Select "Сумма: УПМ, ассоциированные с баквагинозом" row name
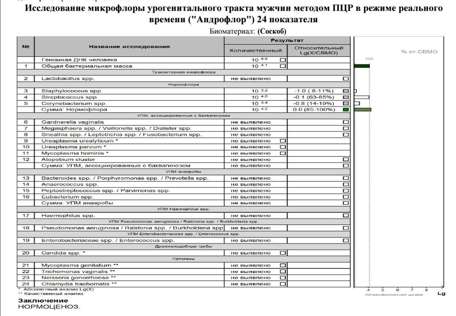 point(116,166)
